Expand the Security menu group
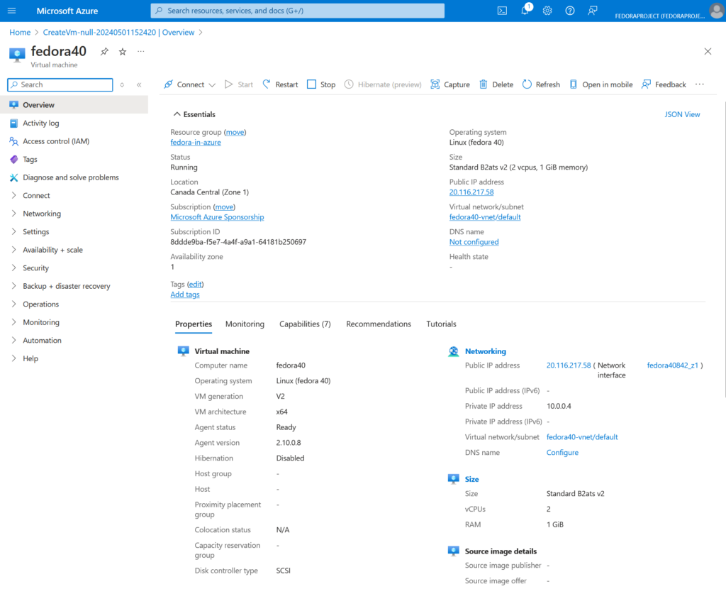This screenshot has height=589, width=726. tap(74, 268)
